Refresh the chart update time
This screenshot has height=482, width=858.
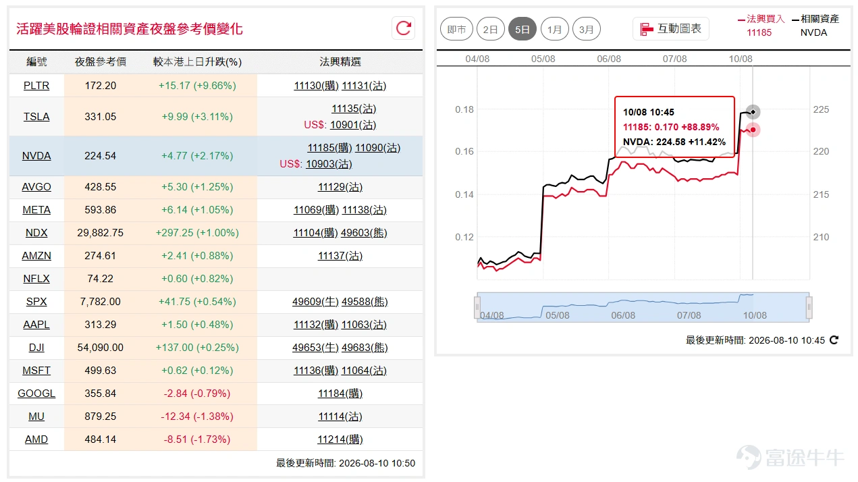[834, 340]
